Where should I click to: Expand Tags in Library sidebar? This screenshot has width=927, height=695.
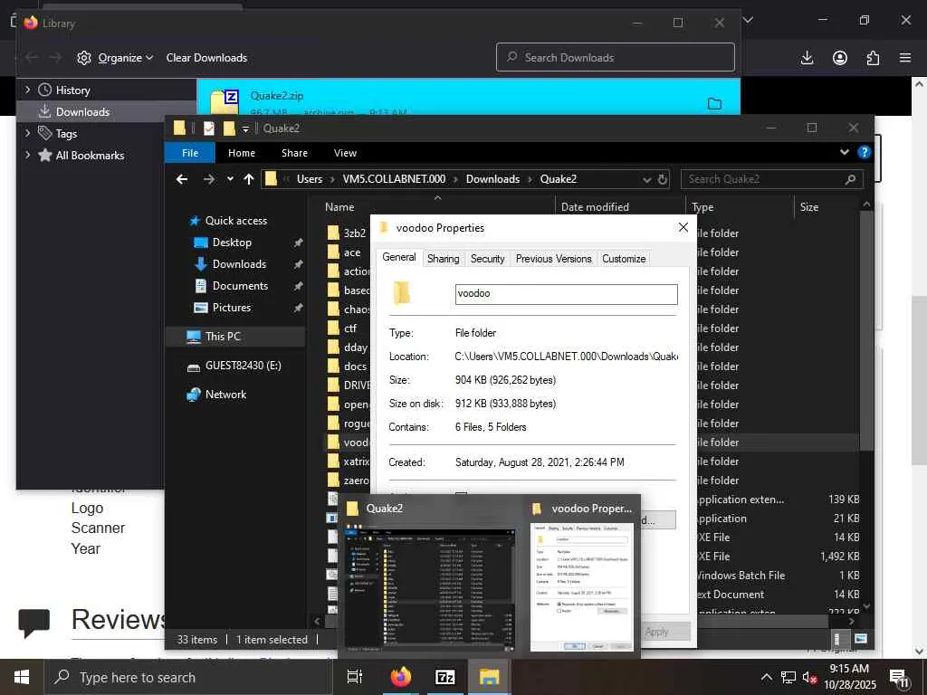pos(27,134)
